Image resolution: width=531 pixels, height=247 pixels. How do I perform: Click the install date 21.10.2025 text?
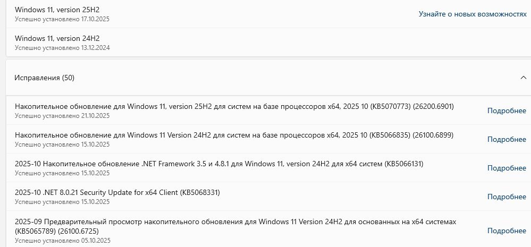[62, 116]
